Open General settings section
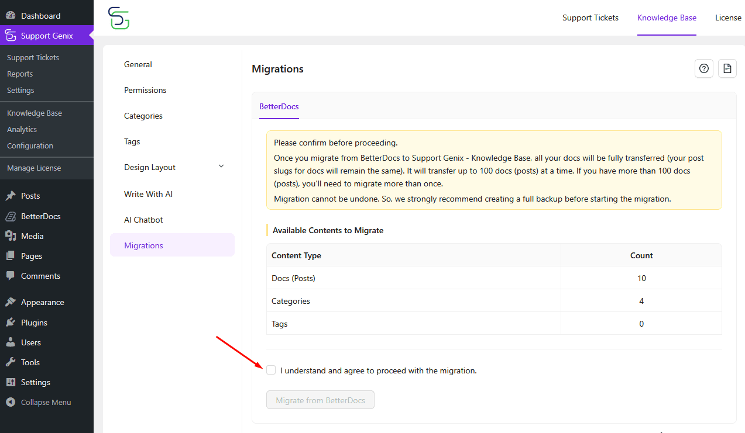745x433 pixels. click(172, 64)
